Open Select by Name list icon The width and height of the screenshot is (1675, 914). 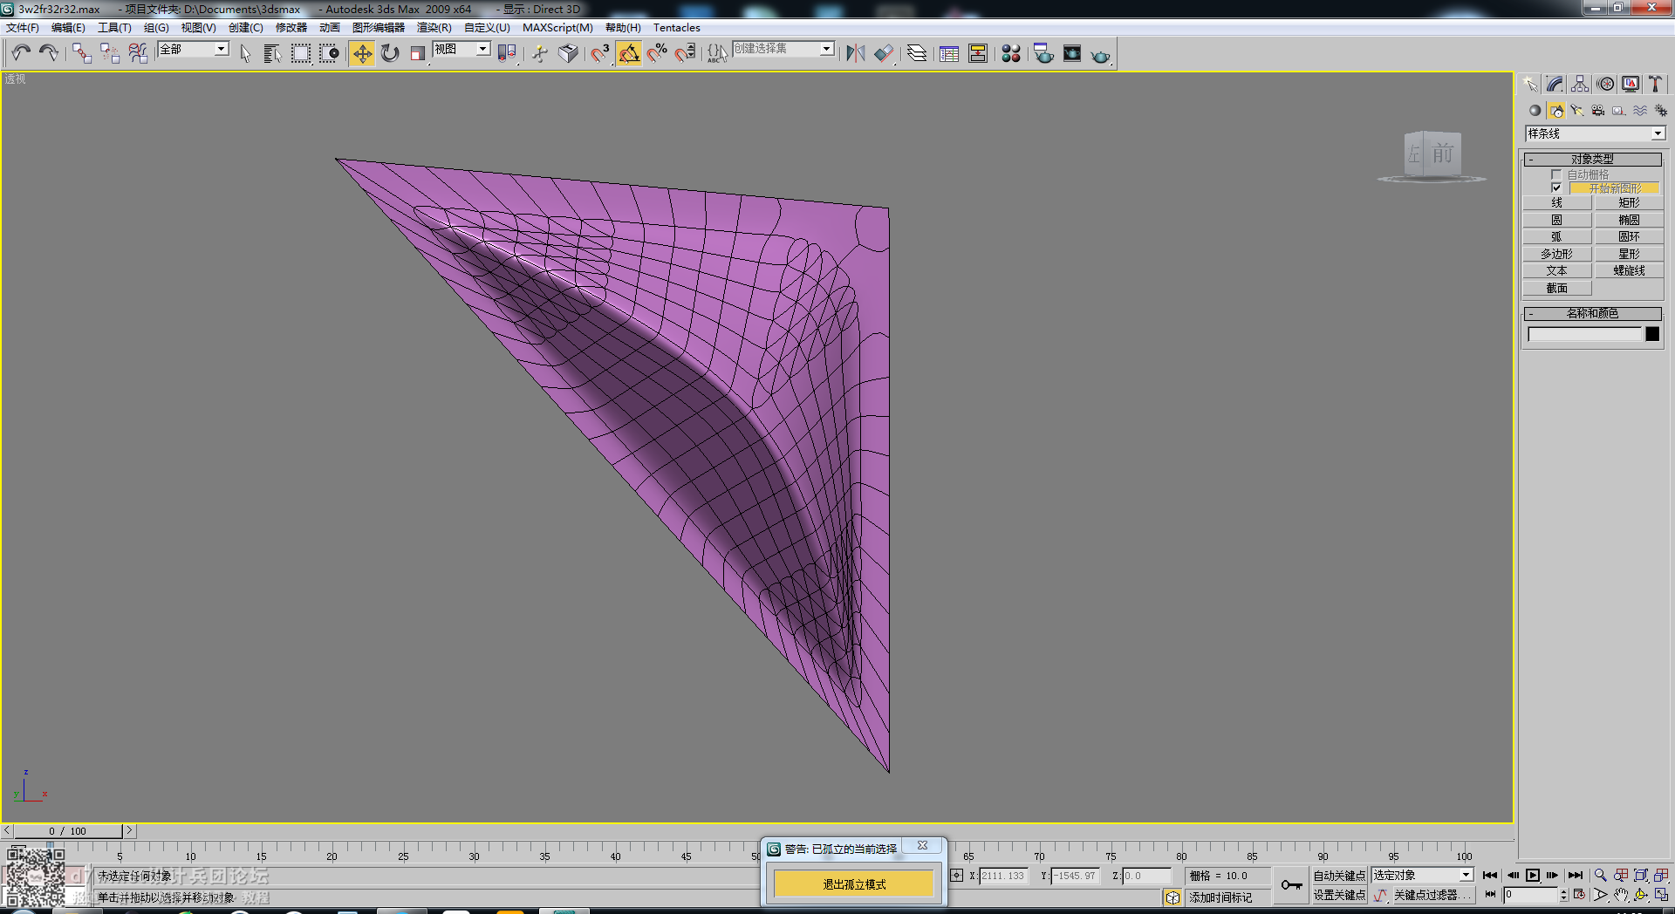pyautogui.click(x=272, y=53)
